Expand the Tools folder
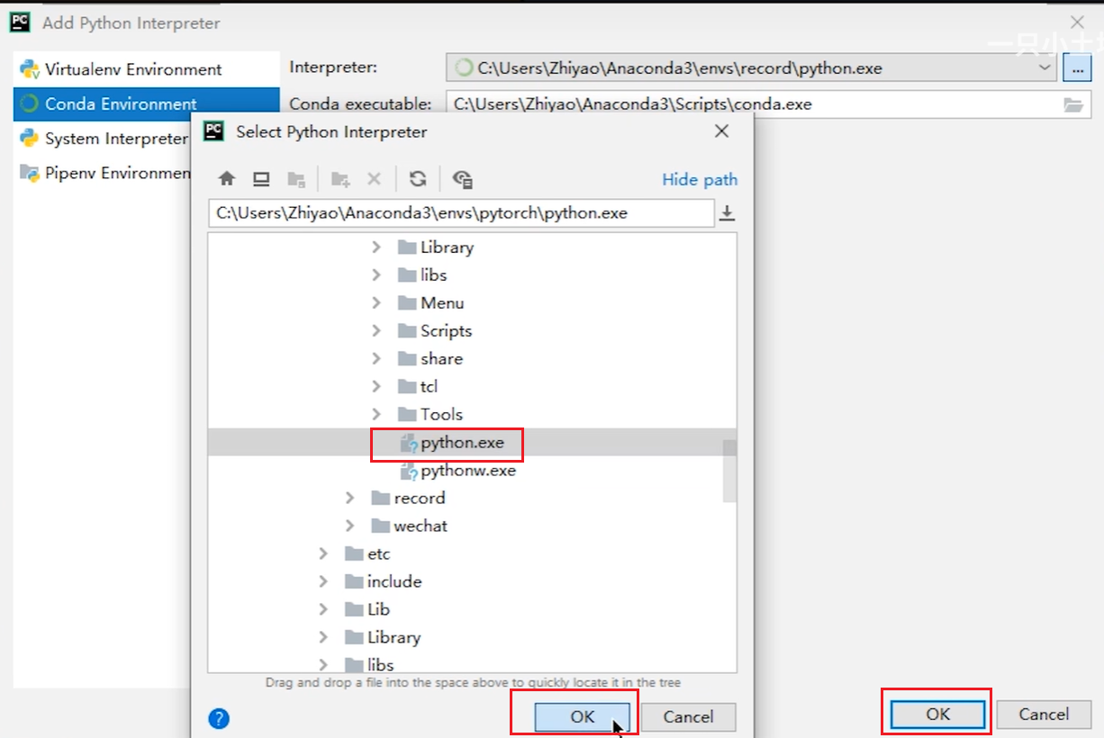Screen dimensions: 1104x738 click(x=377, y=414)
